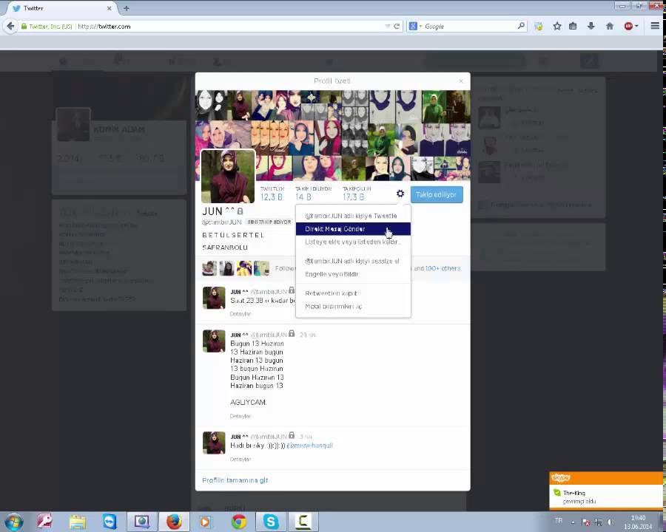Click first follower avatar in followers row

[x=209, y=268]
